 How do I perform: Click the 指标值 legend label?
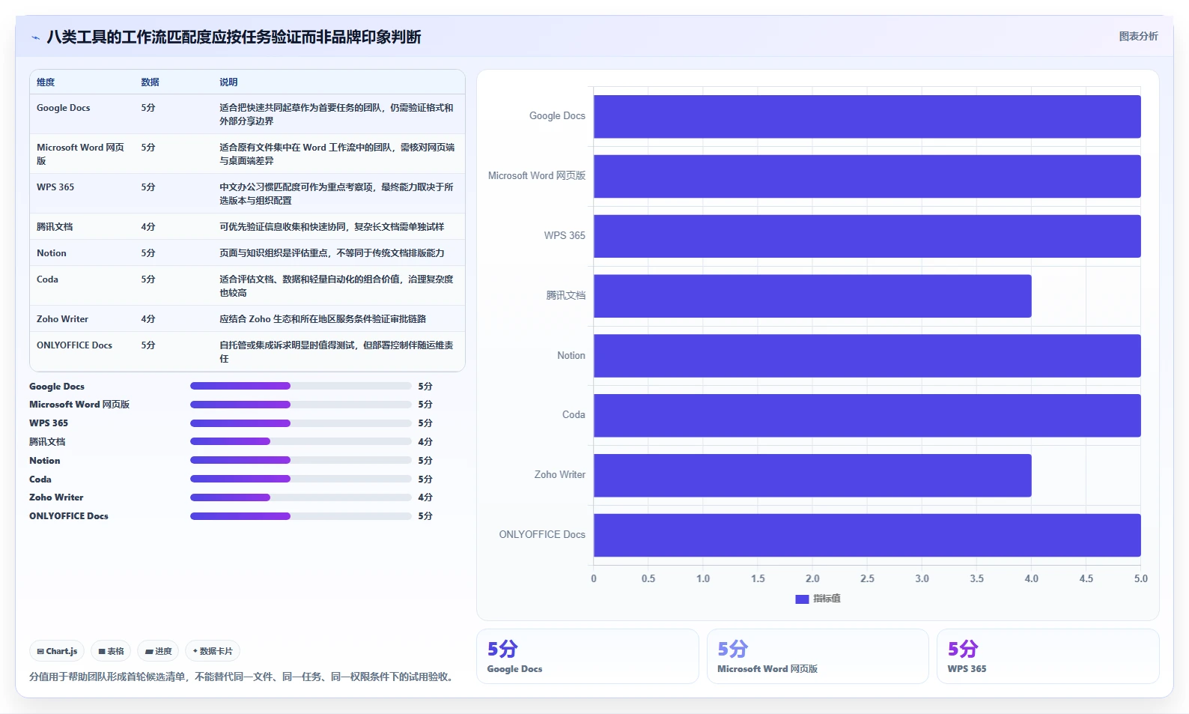pyautogui.click(x=827, y=599)
